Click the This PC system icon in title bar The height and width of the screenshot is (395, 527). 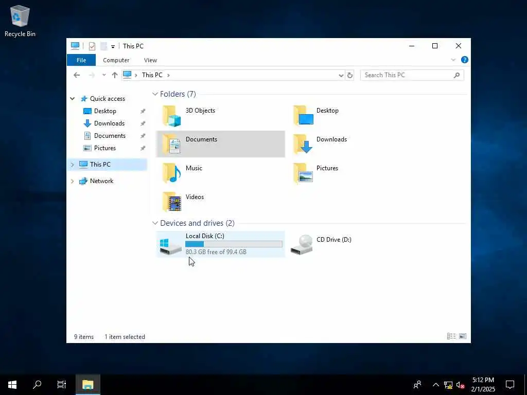(x=75, y=46)
